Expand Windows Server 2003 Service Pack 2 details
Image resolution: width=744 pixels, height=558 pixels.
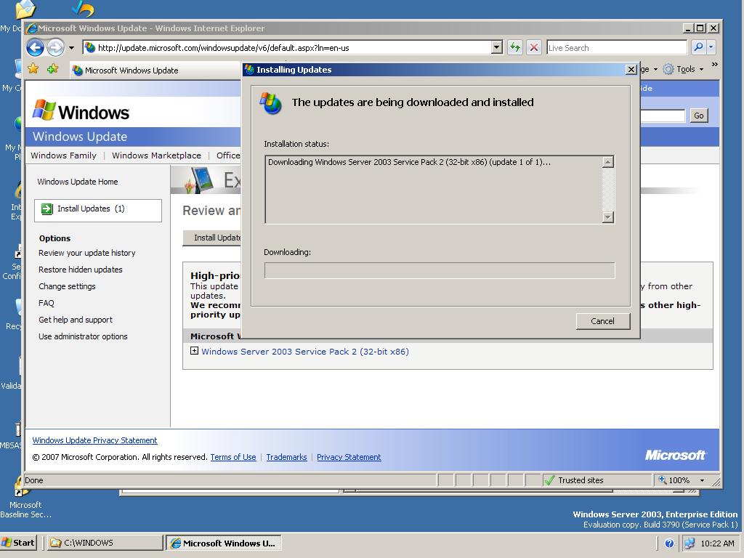click(x=194, y=351)
